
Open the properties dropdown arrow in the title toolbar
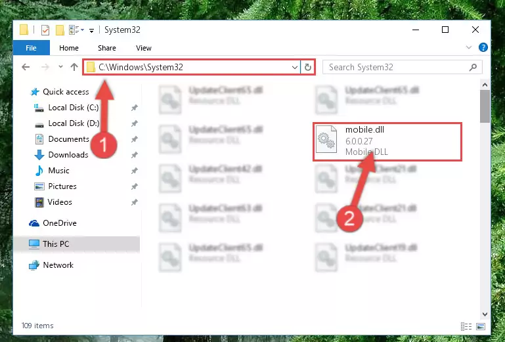tap(83, 30)
